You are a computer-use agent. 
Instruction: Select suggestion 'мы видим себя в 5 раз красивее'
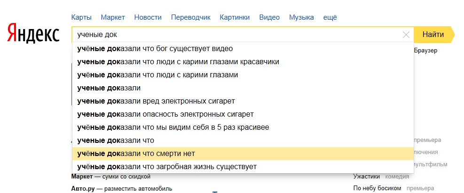tap(243, 127)
